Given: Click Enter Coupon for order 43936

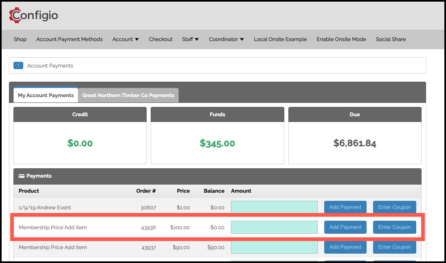Looking at the screenshot, I should (x=395, y=227).
